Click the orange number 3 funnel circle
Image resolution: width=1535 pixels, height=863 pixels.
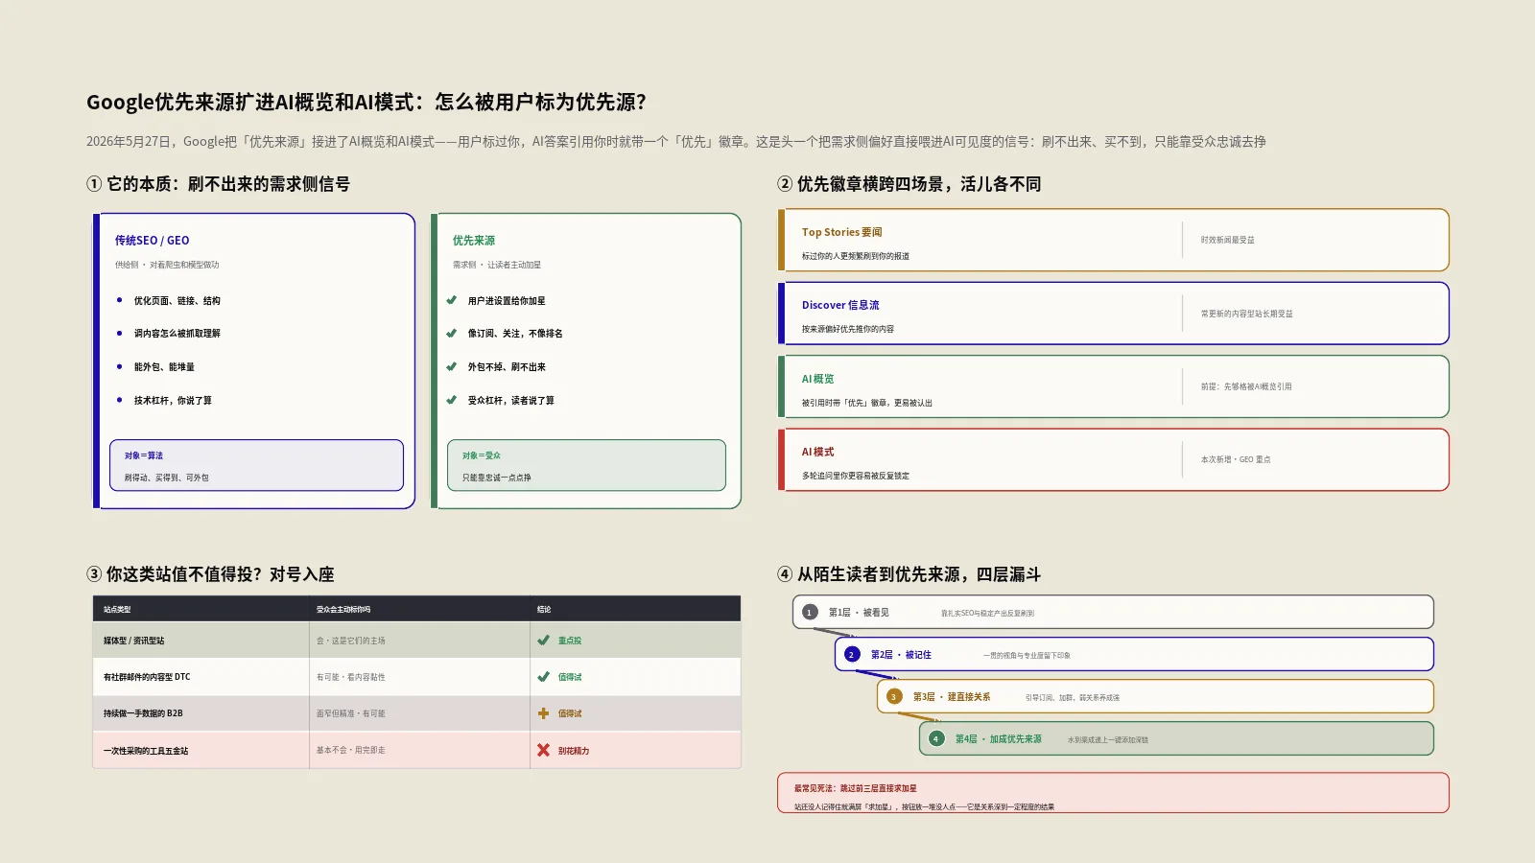click(x=894, y=696)
